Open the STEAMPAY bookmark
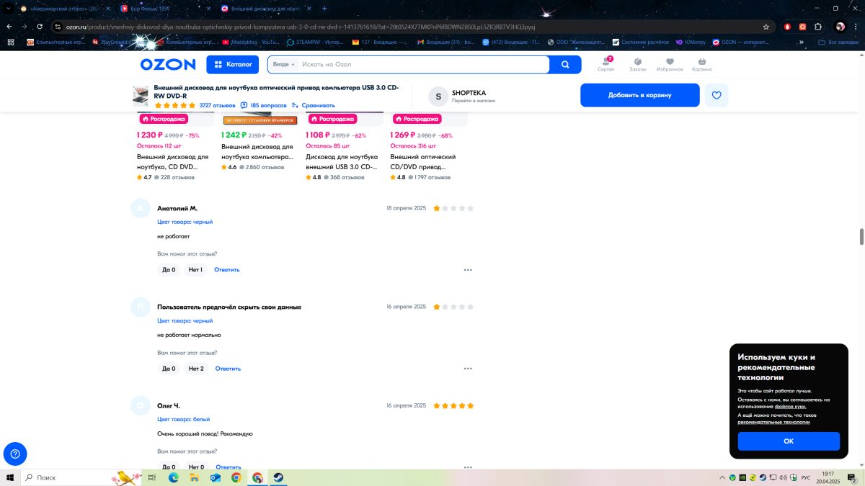Screen dimensions: 865x486 316,42
